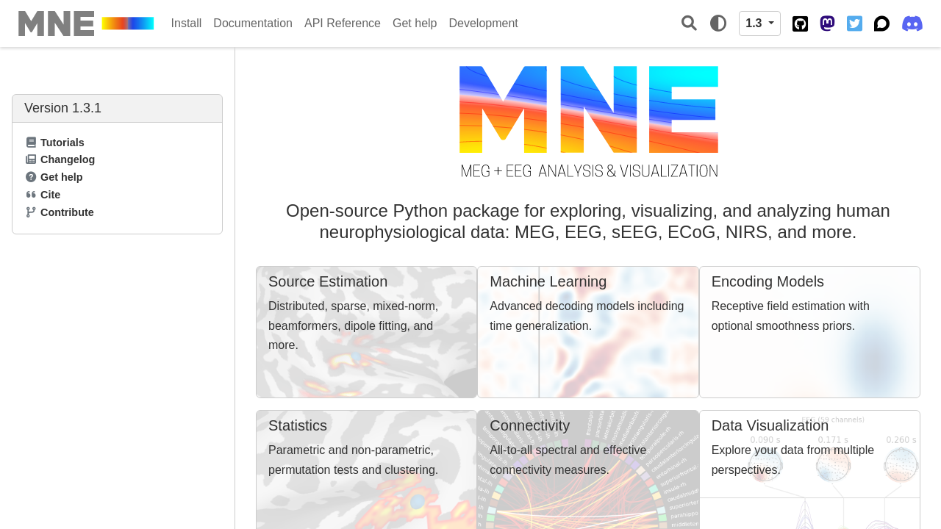The width and height of the screenshot is (941, 529).
Task: Open the Development nav item
Action: (x=483, y=24)
